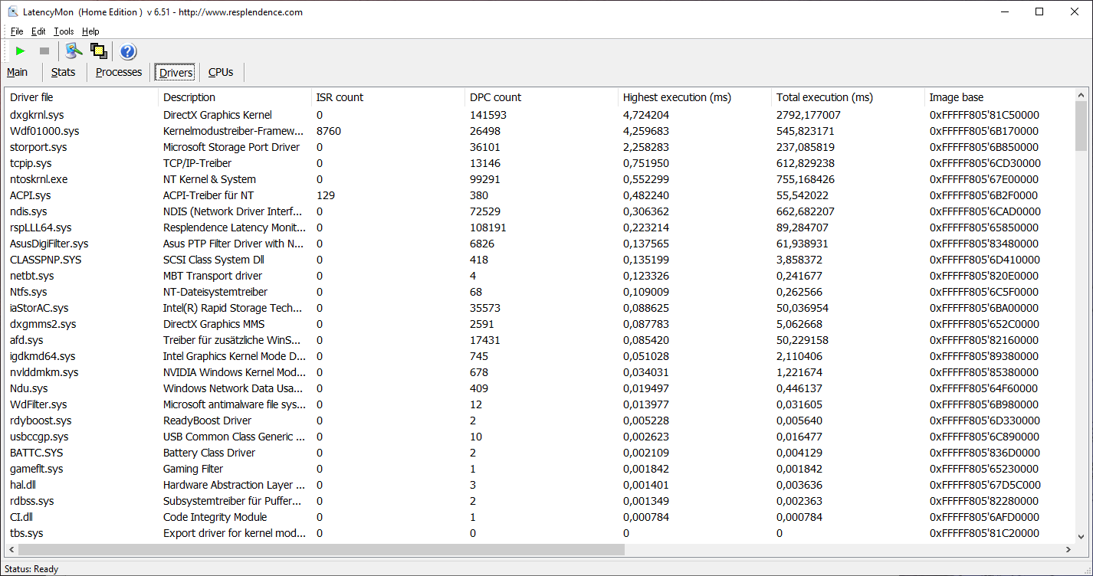The width and height of the screenshot is (1093, 576).
Task: Select the storport.sys driver row
Action: (540, 147)
